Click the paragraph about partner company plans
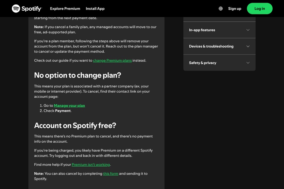 (92, 91)
